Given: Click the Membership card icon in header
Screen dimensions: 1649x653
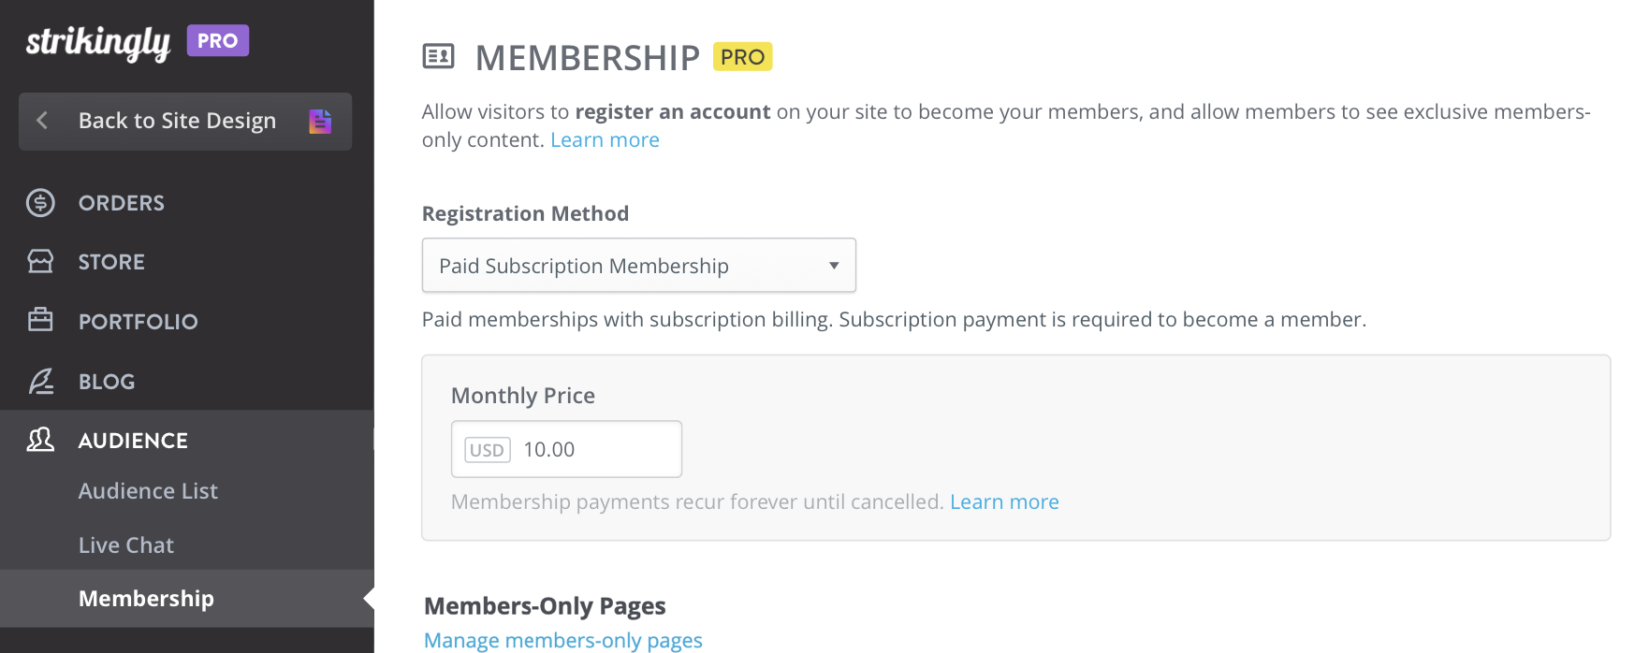Looking at the screenshot, I should (x=438, y=57).
